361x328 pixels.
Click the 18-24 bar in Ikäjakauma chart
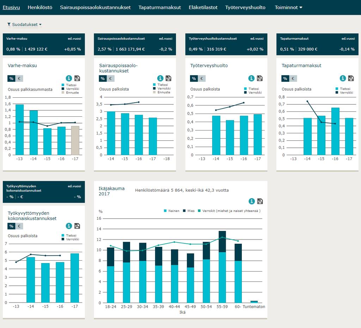[110, 275]
